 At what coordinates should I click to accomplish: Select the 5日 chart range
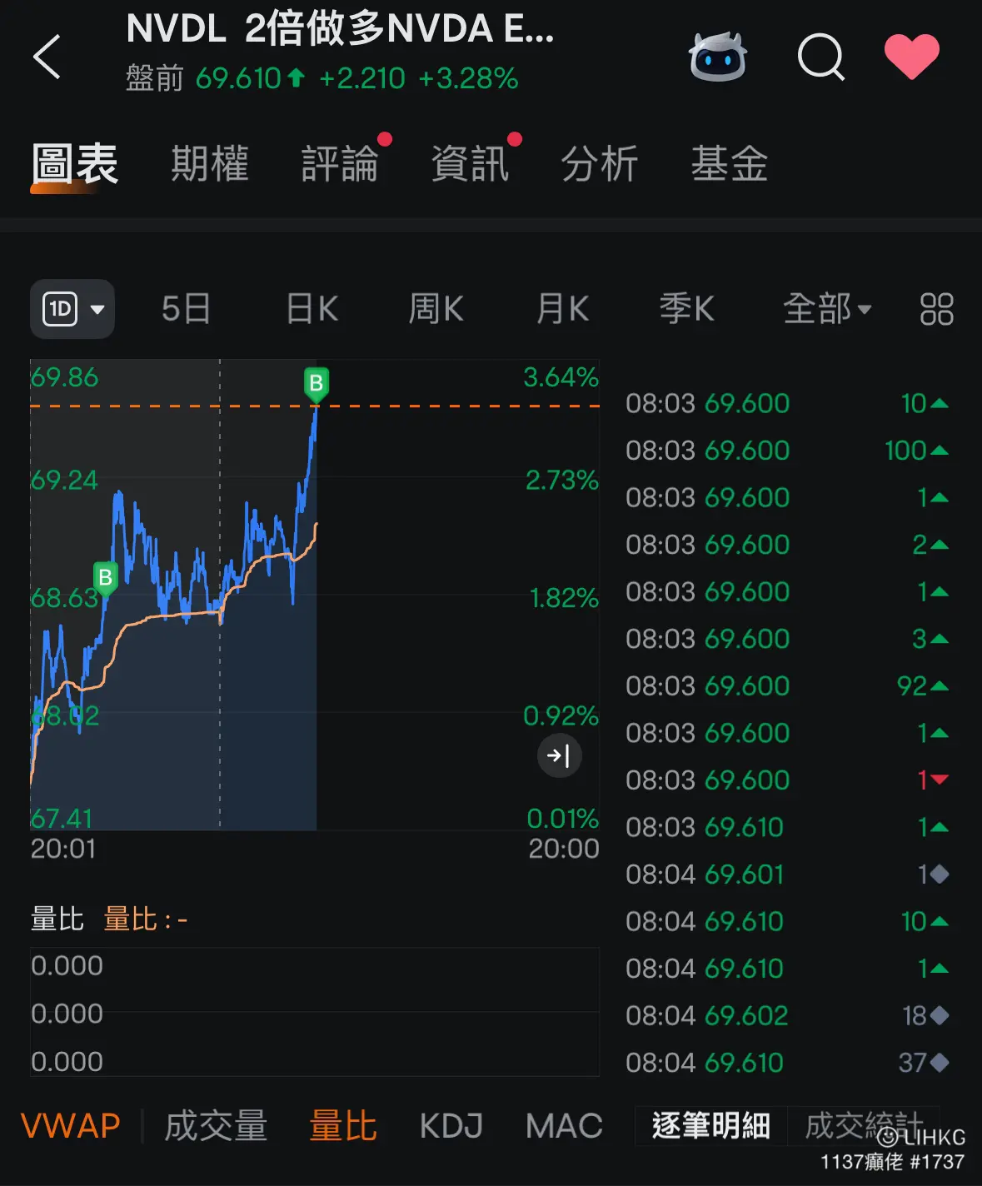[186, 309]
